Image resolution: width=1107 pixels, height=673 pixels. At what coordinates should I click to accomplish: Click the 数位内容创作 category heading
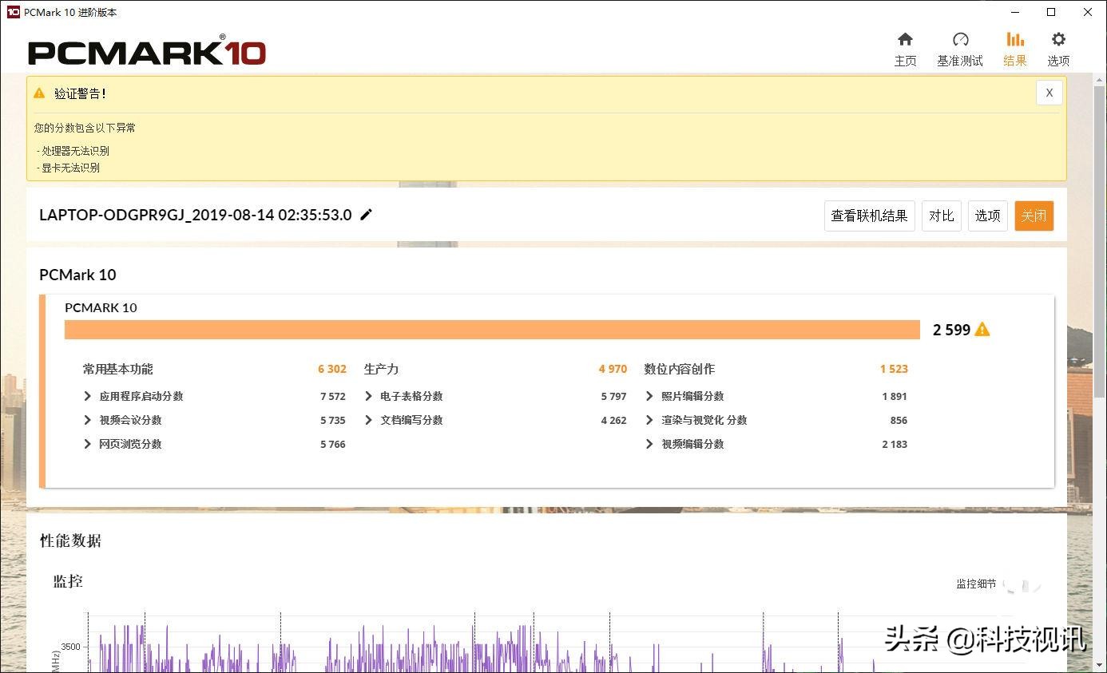point(679,369)
